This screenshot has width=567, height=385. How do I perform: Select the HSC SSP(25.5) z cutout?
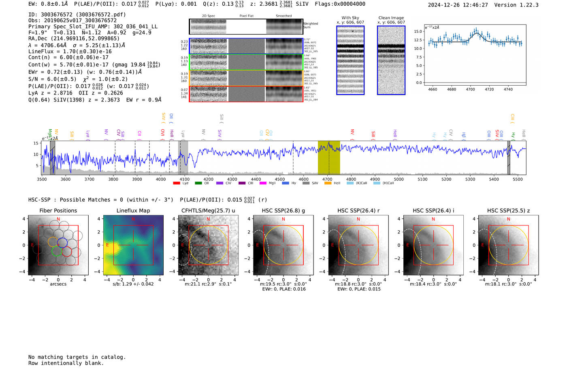pos(508,245)
